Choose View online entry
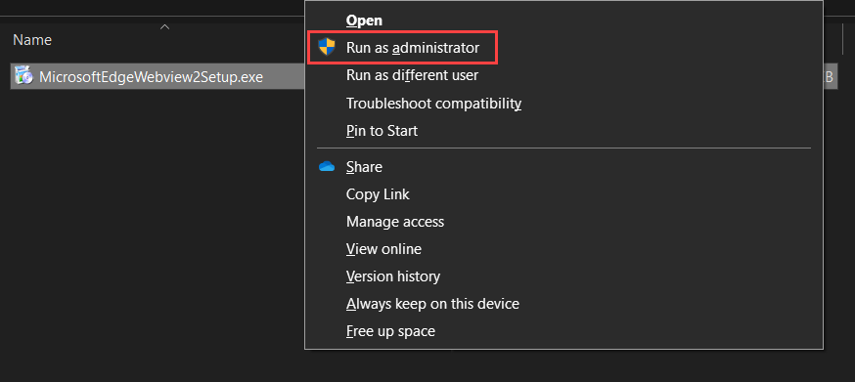The height and width of the screenshot is (382, 855). pos(383,249)
